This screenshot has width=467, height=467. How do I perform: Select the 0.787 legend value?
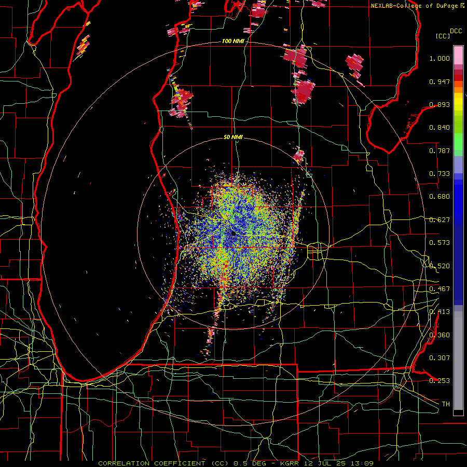[439, 150]
